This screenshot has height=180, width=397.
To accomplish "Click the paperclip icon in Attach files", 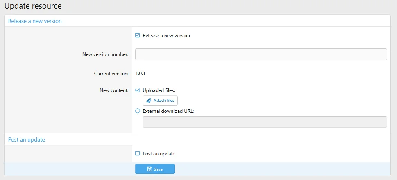I will click(x=149, y=101).
